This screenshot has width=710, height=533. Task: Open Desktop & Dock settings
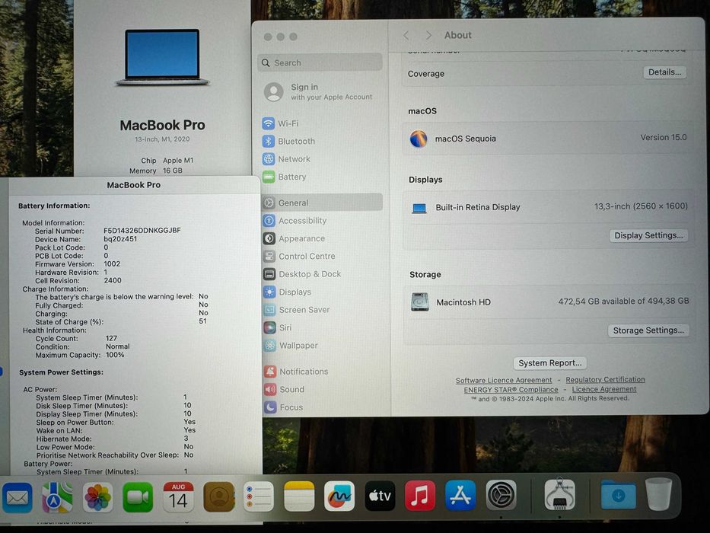(x=322, y=274)
